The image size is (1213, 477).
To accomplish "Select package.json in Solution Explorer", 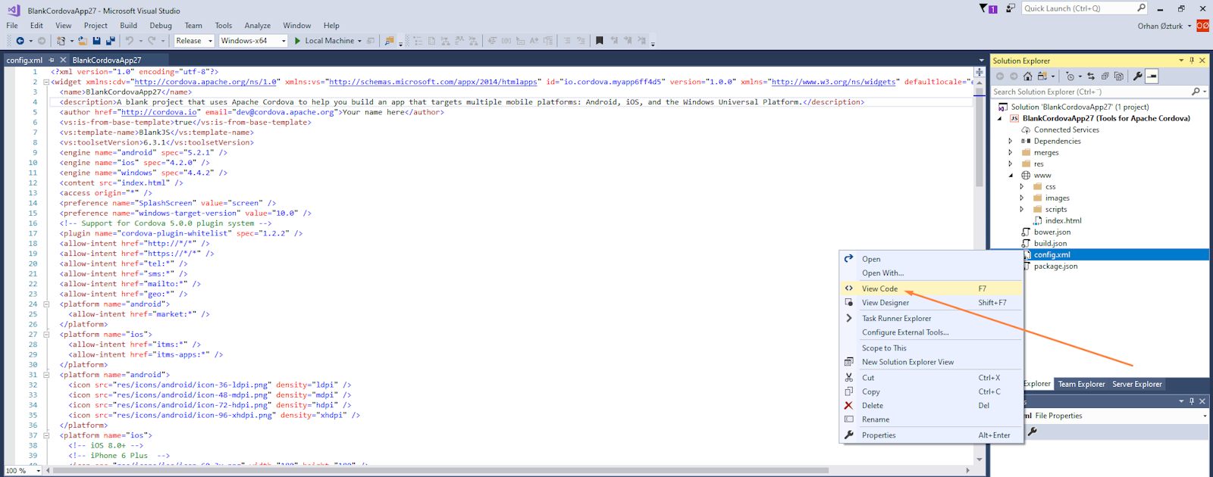I will 1055,266.
